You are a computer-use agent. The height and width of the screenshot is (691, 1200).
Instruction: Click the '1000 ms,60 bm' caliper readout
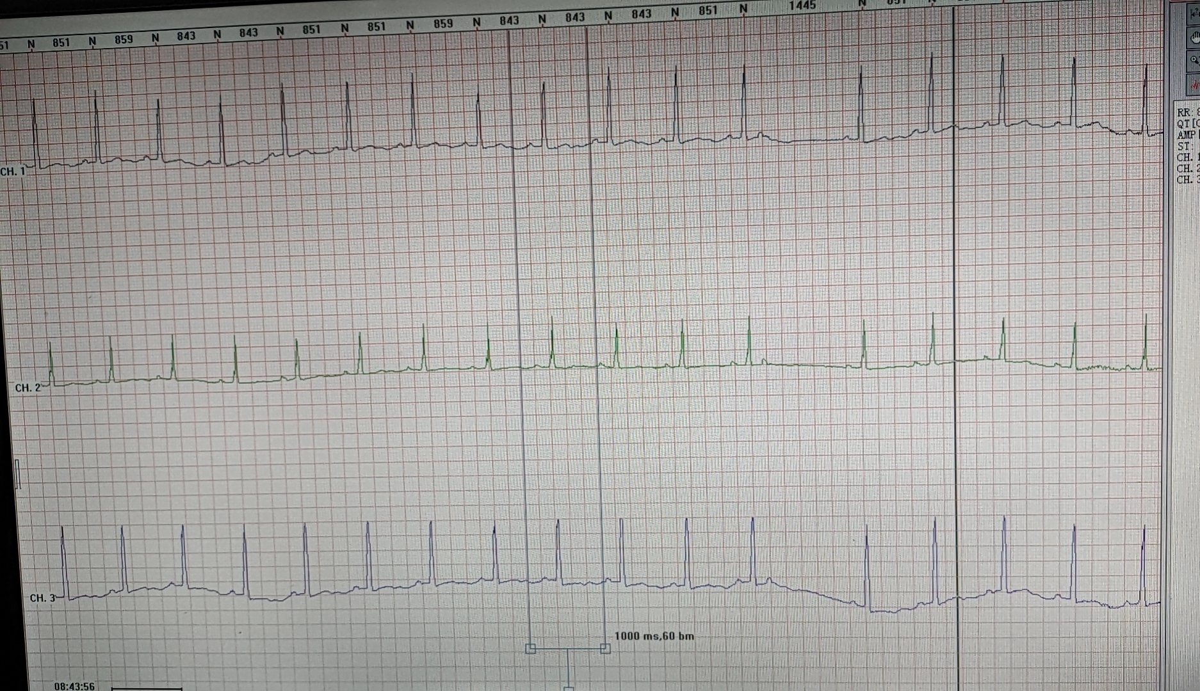[654, 636]
